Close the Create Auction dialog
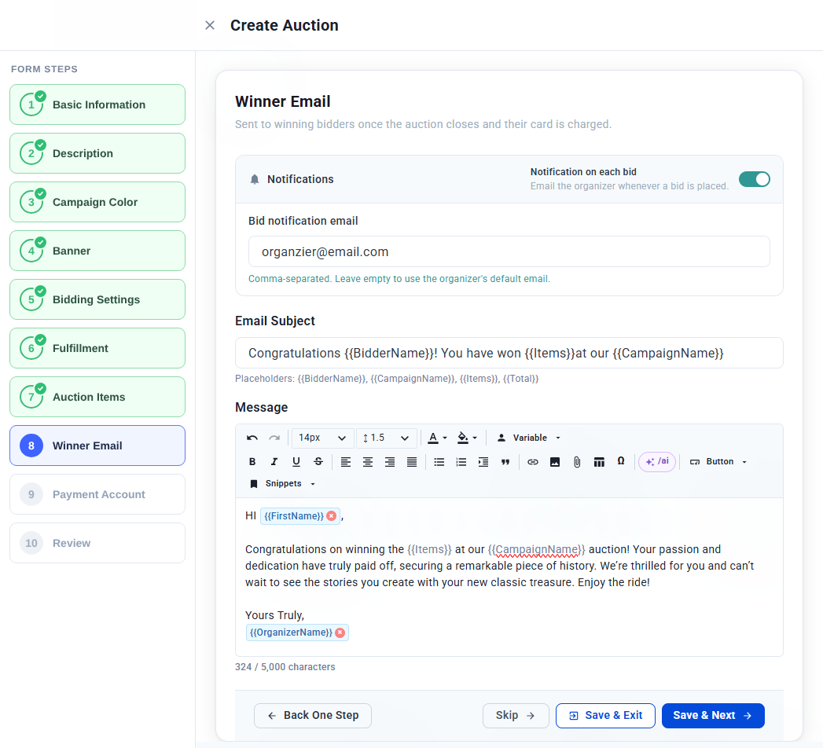The height and width of the screenshot is (748, 823). click(x=210, y=25)
